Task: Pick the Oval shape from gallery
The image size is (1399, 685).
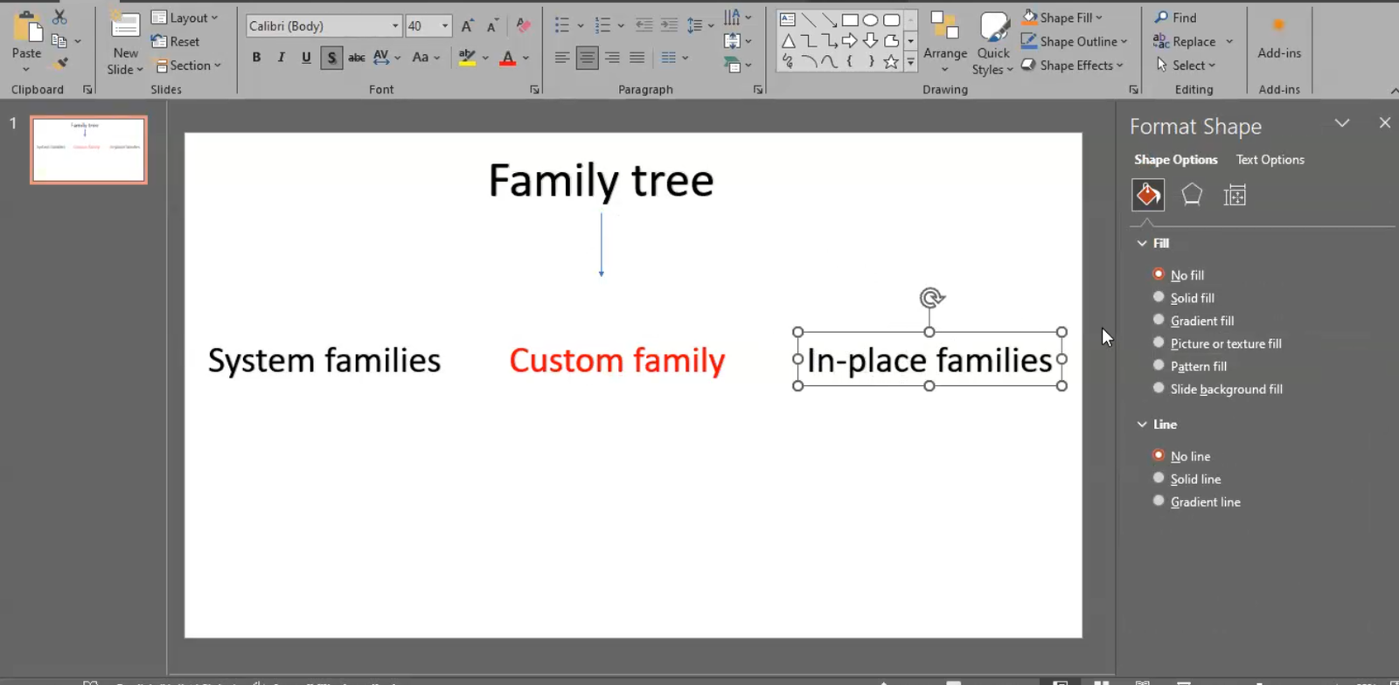Action: point(870,19)
